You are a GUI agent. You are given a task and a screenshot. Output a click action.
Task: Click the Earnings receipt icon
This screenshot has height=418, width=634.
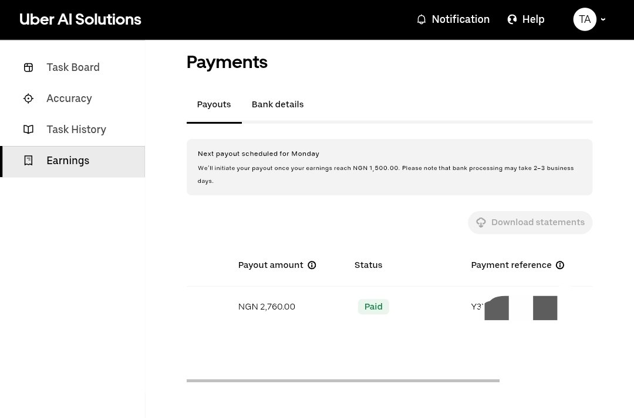tap(28, 160)
